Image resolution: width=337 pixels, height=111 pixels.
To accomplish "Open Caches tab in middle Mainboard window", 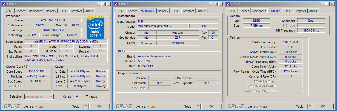I will coord(133,11).
